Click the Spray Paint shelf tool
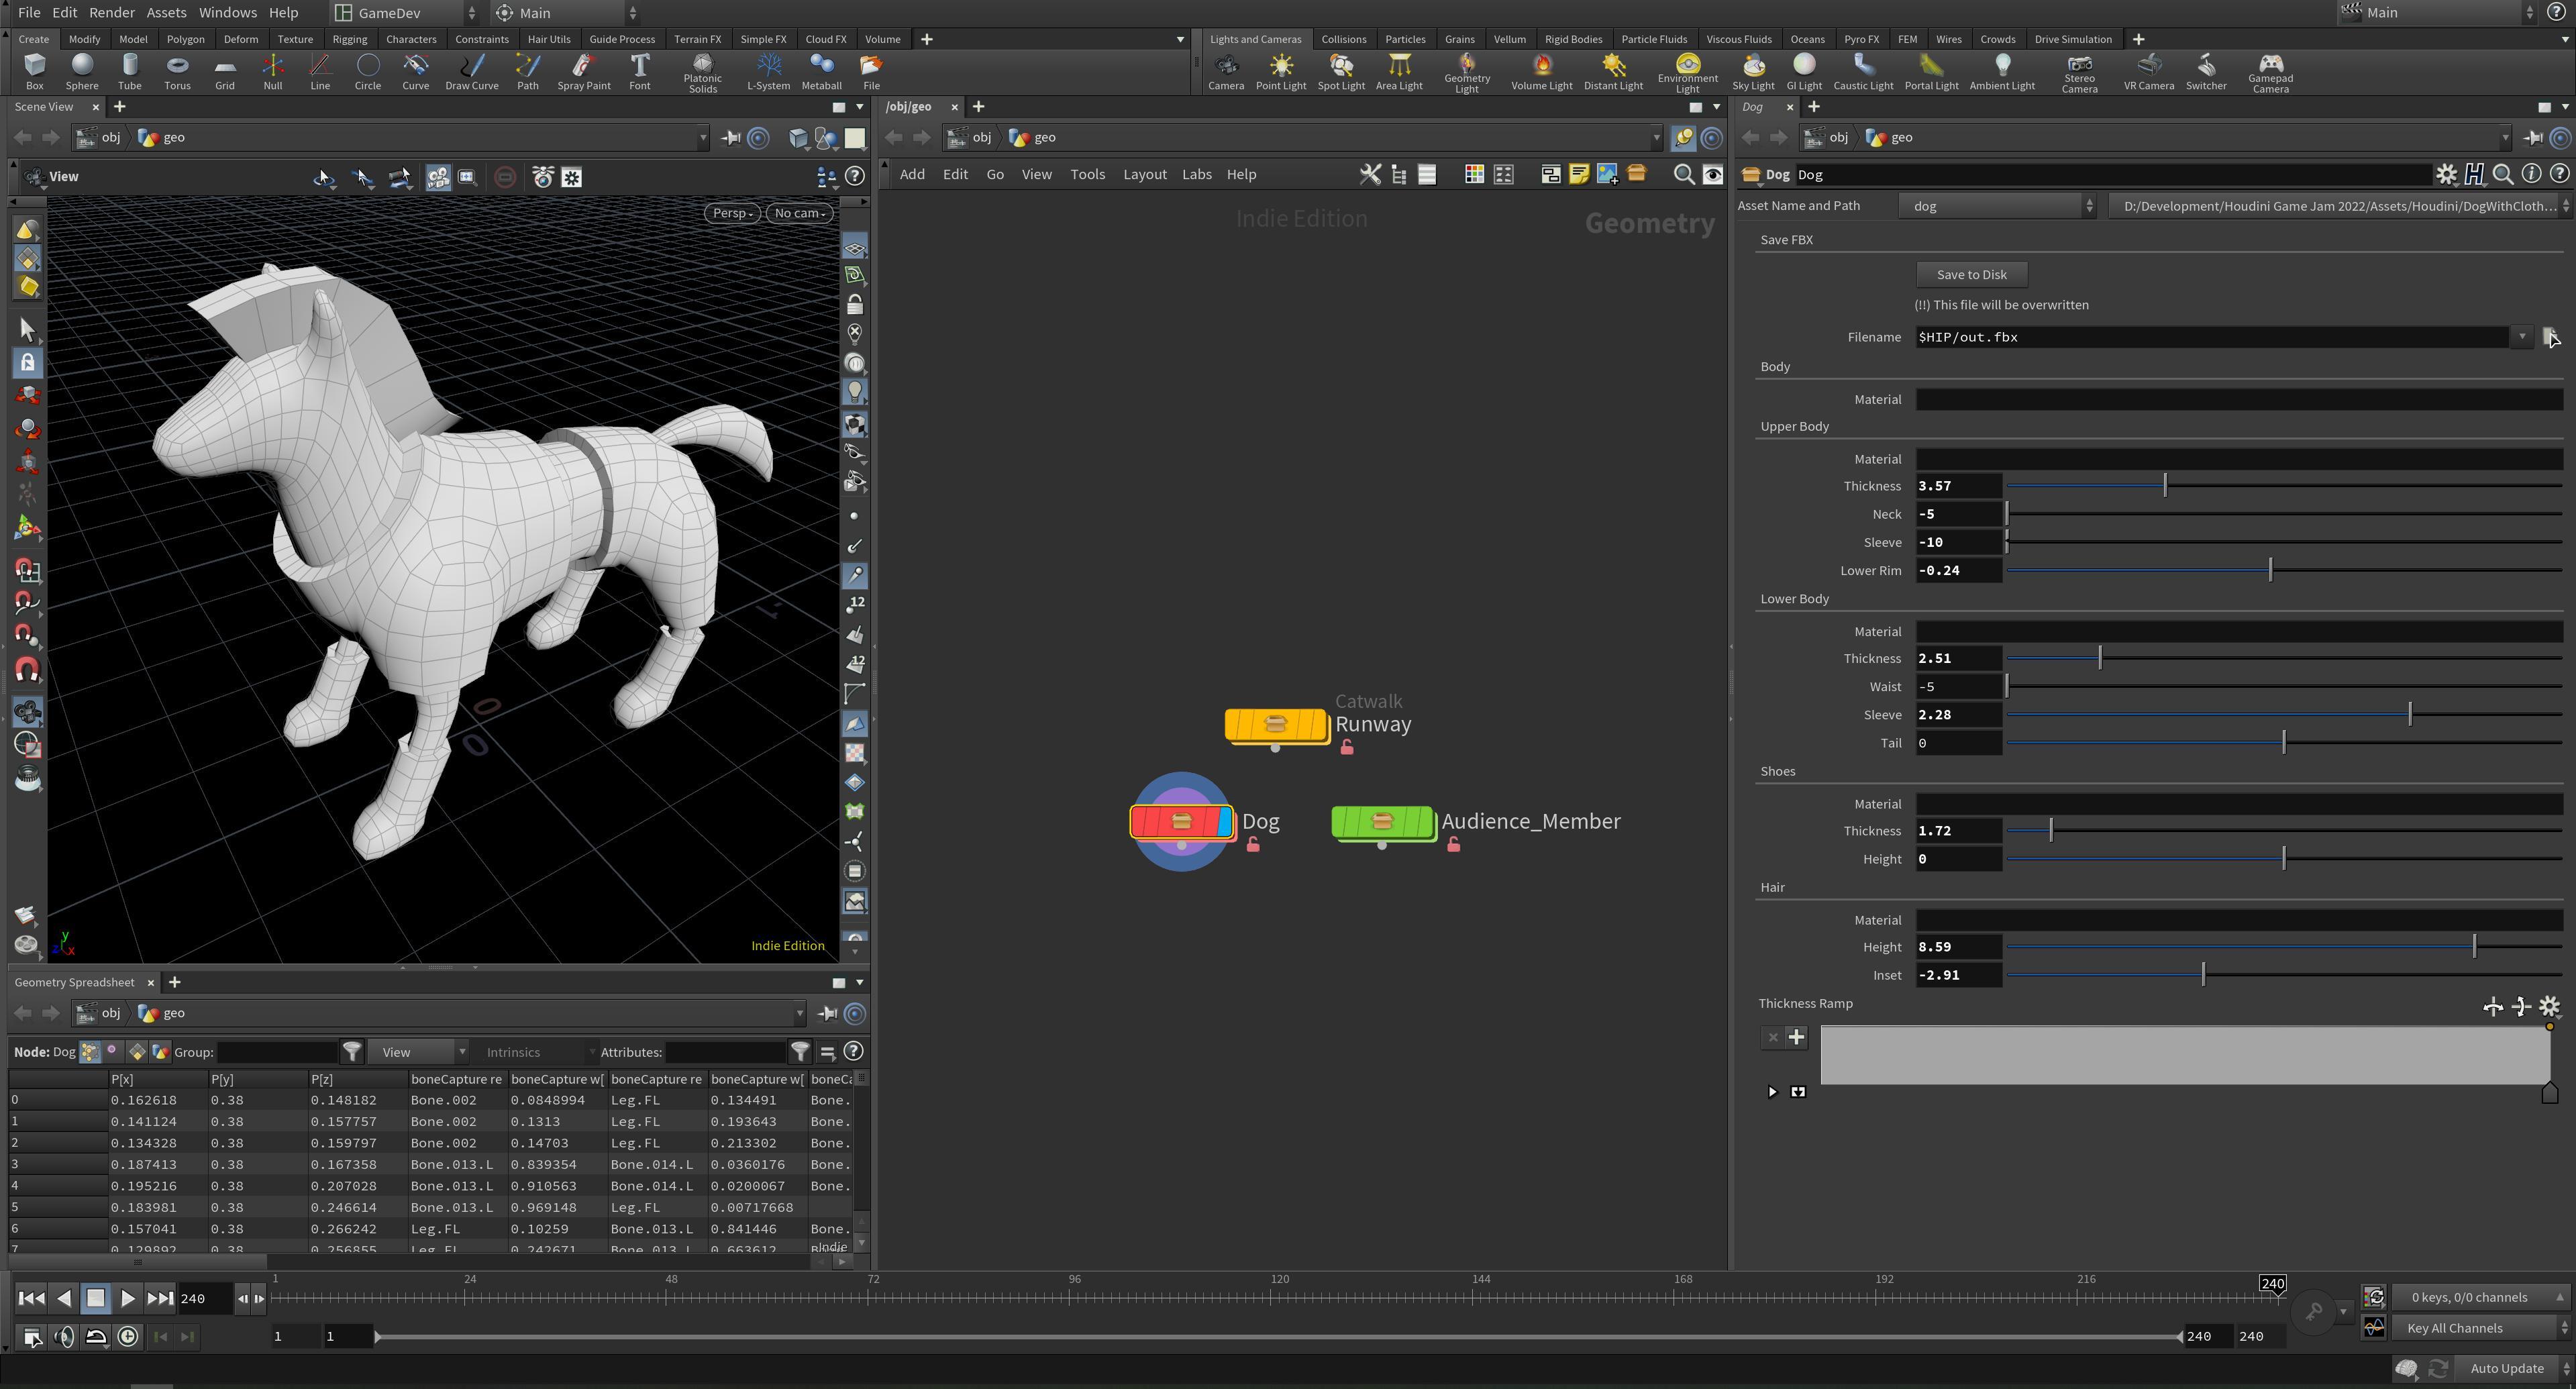 coord(583,71)
